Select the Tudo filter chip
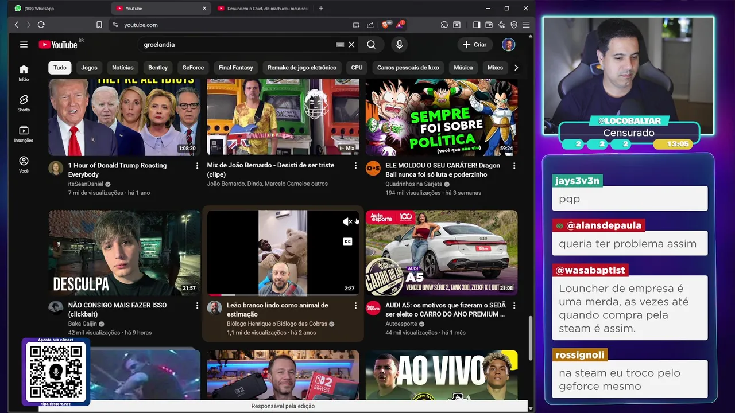The height and width of the screenshot is (413, 735). tap(60, 68)
